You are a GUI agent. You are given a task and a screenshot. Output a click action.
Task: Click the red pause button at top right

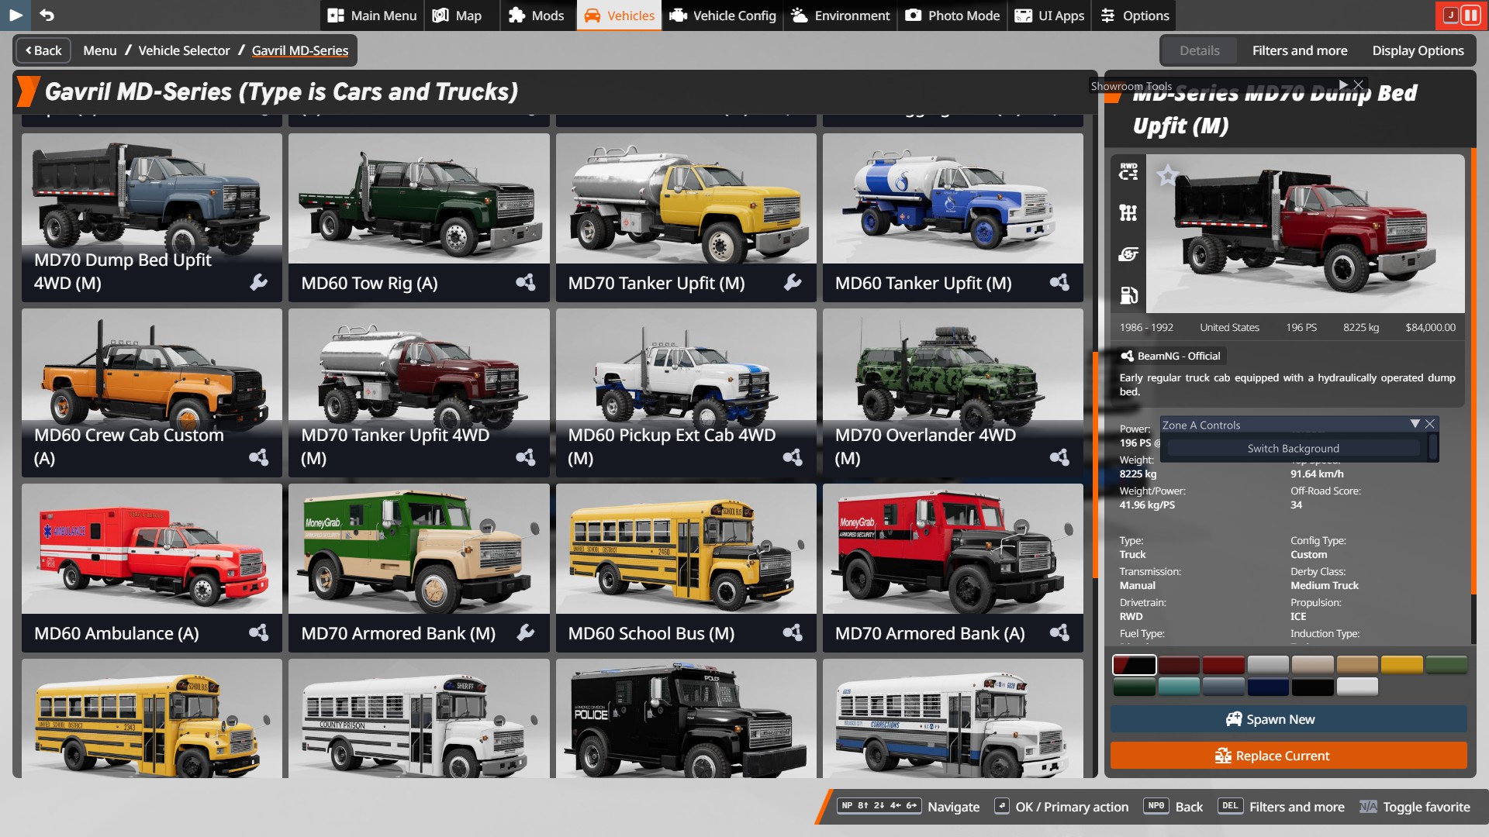(x=1470, y=15)
